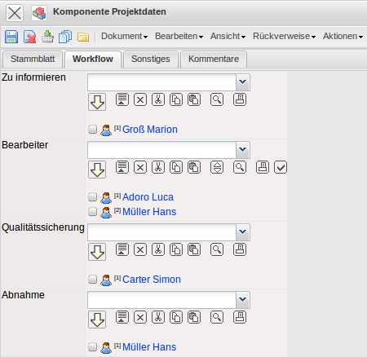This screenshot has width=367, height=357.
Task: Click the blue floppy disk save icon
Action: pos(11,37)
